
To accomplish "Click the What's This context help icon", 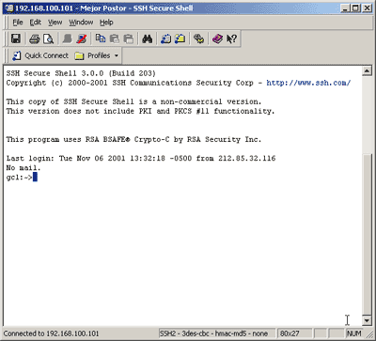I will point(231,39).
